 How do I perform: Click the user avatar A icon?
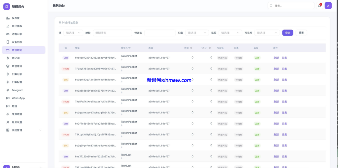(328, 6)
